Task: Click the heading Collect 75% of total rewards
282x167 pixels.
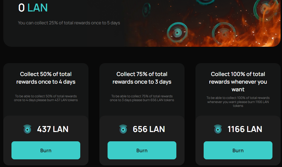Action: (x=142, y=78)
